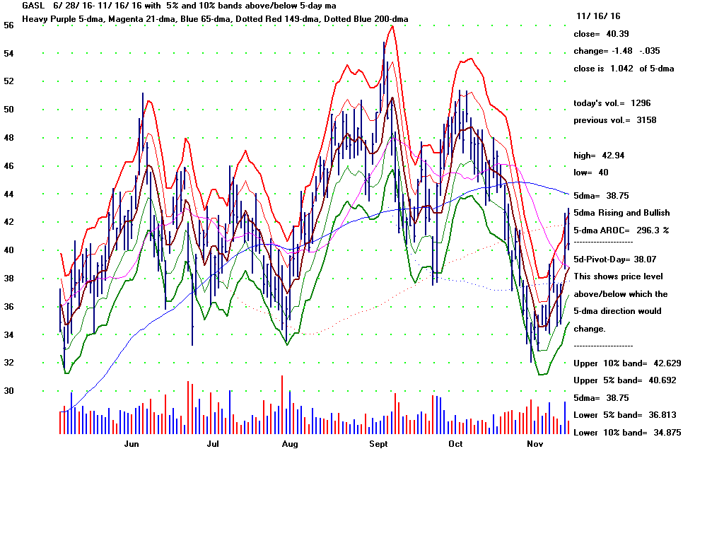The width and height of the screenshot is (724, 543).
Task: Click the Jun month marker on x-axis
Action: click(x=131, y=444)
